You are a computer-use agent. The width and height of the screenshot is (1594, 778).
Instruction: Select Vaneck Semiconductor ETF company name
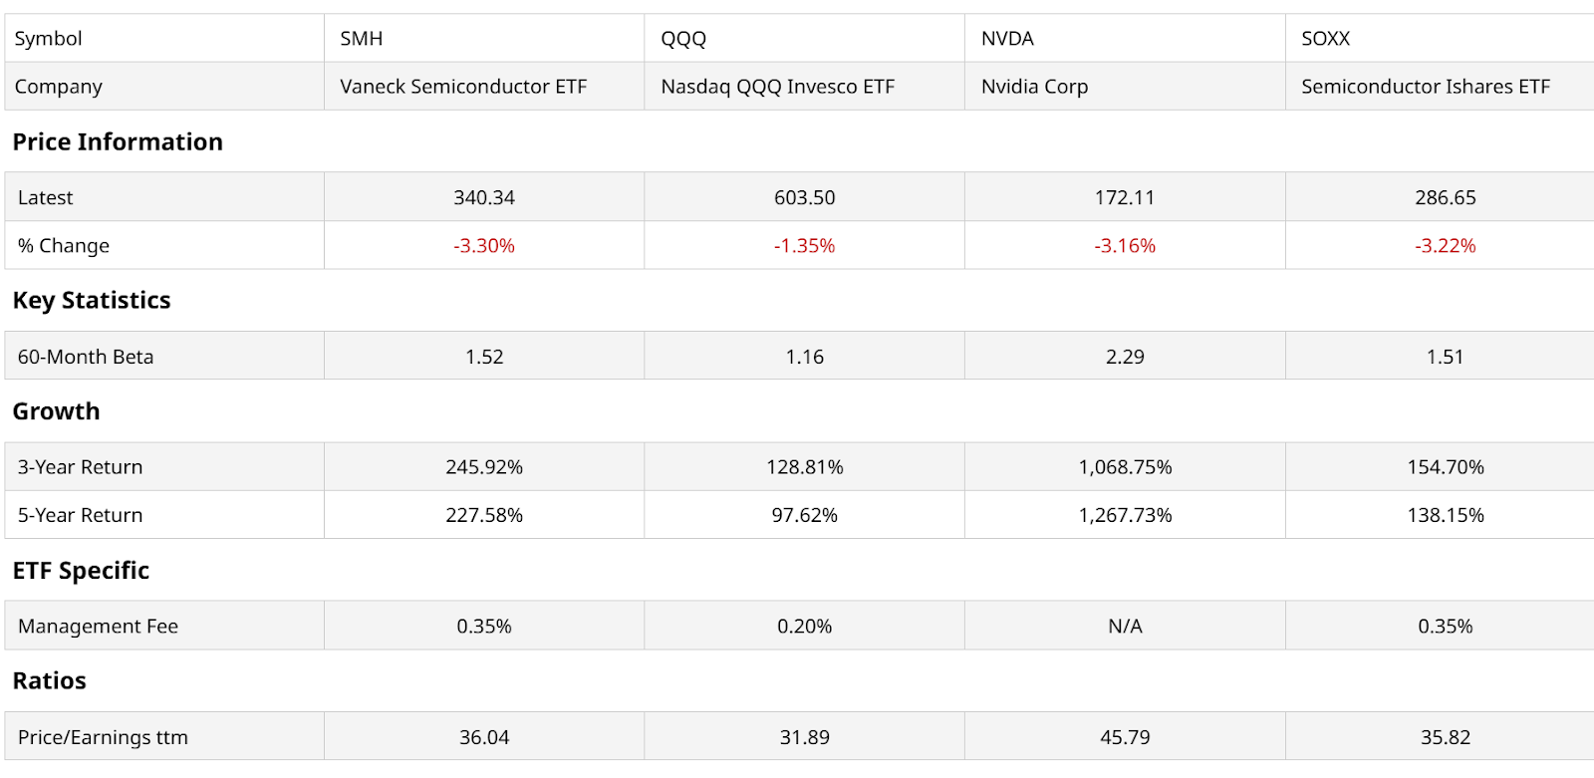click(463, 87)
